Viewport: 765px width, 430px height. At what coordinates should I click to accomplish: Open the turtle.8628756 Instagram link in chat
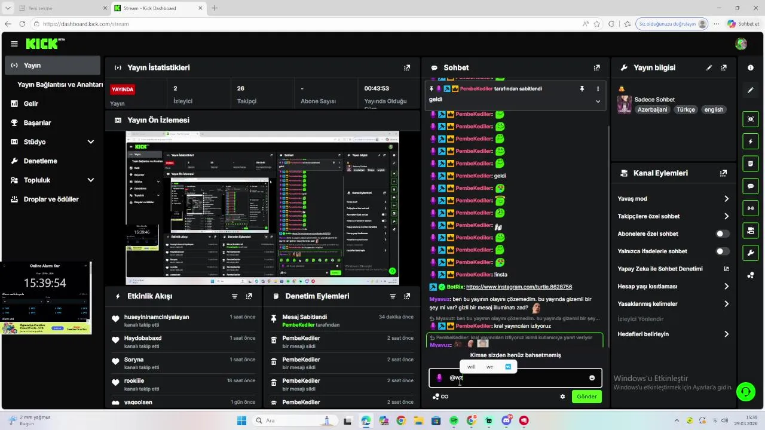click(519, 287)
